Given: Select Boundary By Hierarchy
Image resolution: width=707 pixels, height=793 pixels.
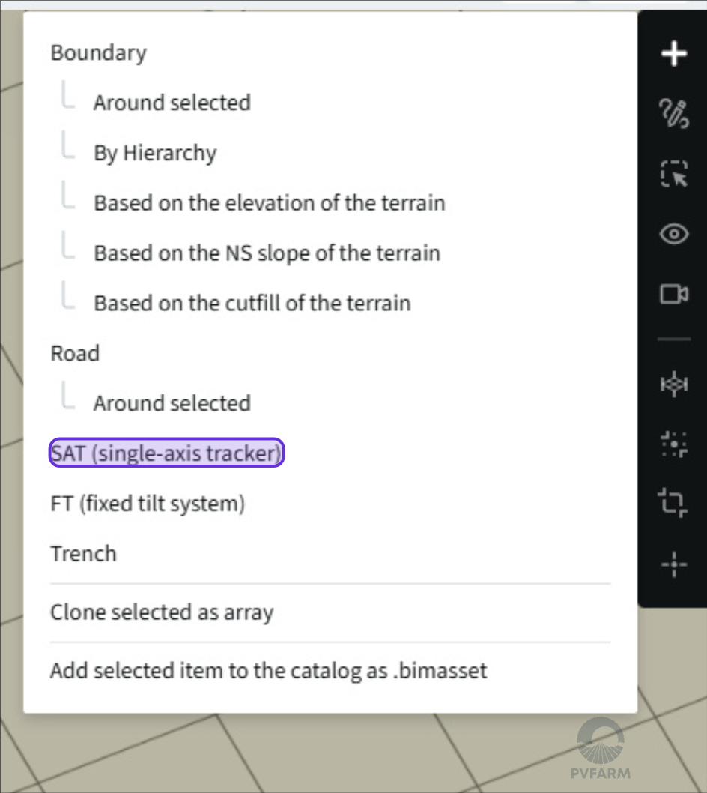Looking at the screenshot, I should click(x=155, y=153).
